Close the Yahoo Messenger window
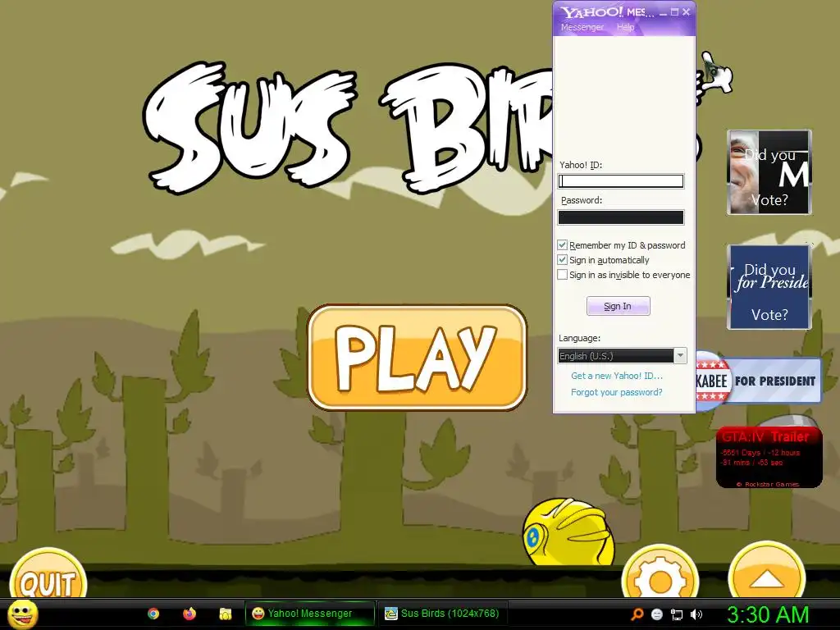This screenshot has width=840, height=630. tap(687, 11)
